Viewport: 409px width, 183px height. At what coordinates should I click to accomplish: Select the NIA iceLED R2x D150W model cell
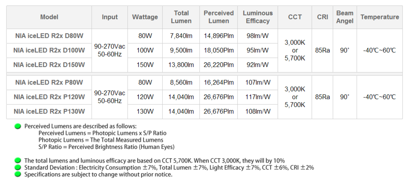49,65
